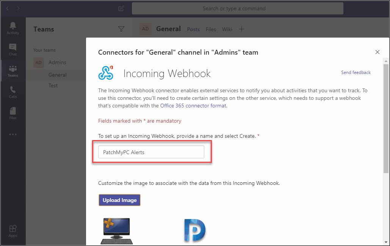Open the Activity bell icon
Screen dimensions: 390x246
coord(13,28)
